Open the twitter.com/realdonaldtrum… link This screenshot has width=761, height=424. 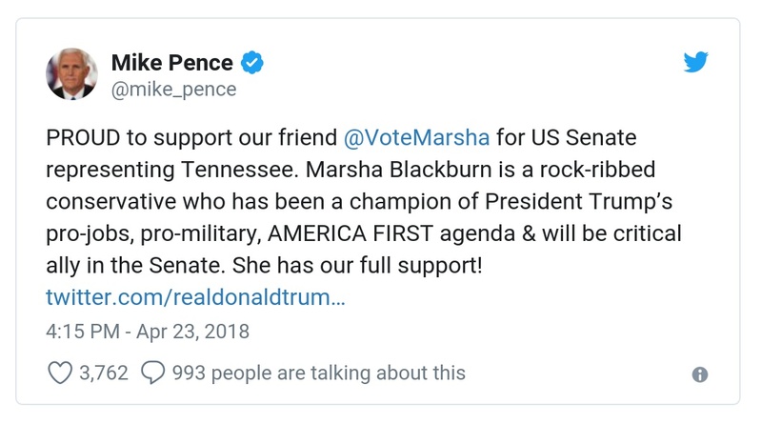(x=195, y=296)
